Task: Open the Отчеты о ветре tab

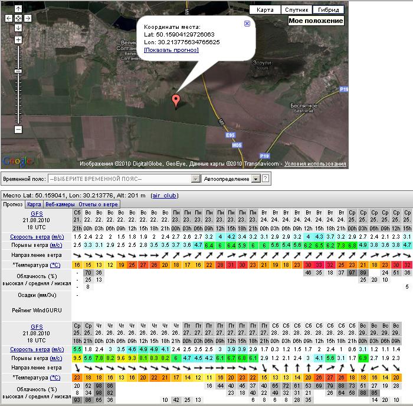Action: pos(99,204)
